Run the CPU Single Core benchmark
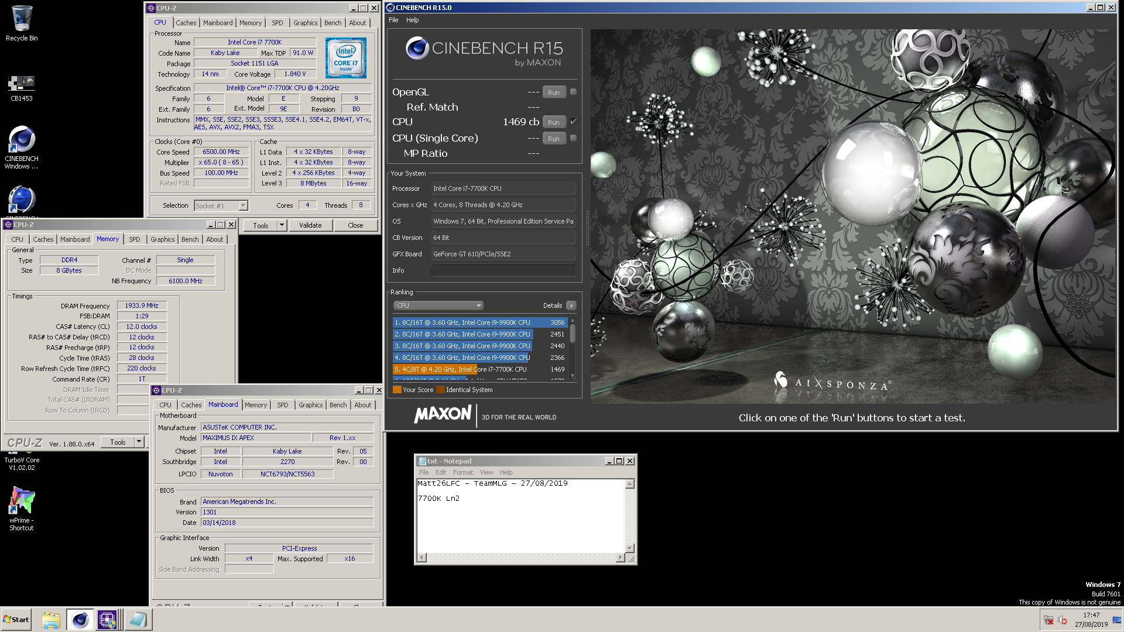The width and height of the screenshot is (1124, 632). (x=554, y=139)
